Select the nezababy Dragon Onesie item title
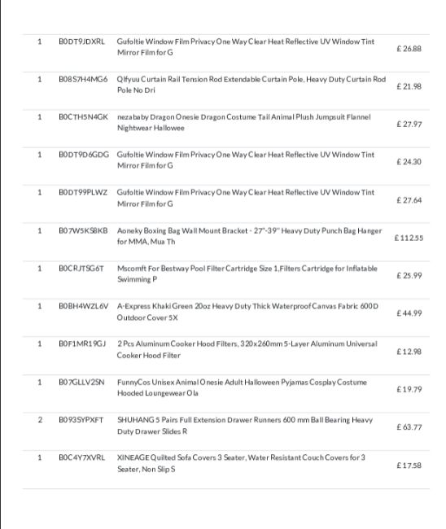The width and height of the screenshot is (446, 529). coord(243,122)
